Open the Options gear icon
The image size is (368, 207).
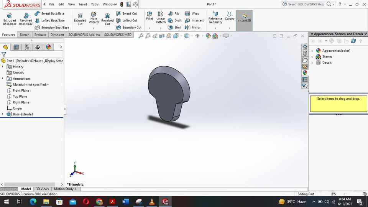click(135, 4)
